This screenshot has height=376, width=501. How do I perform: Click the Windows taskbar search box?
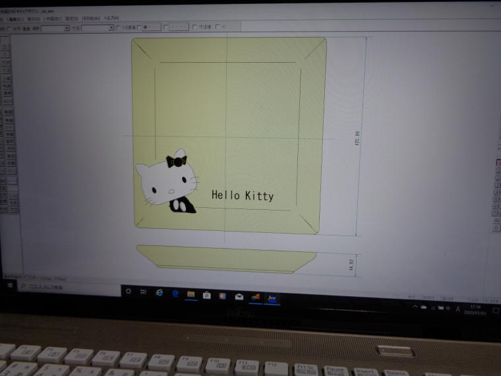tap(69, 288)
